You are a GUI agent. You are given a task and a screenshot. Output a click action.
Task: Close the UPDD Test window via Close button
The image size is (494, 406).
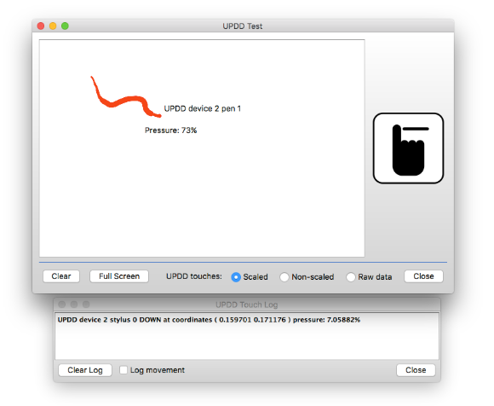(x=423, y=276)
